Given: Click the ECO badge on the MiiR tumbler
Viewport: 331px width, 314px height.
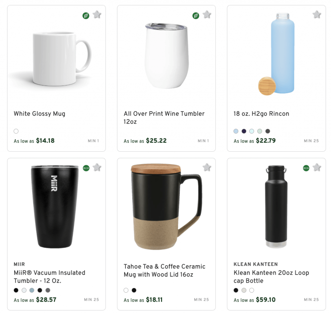Looking at the screenshot, I should click(86, 168).
